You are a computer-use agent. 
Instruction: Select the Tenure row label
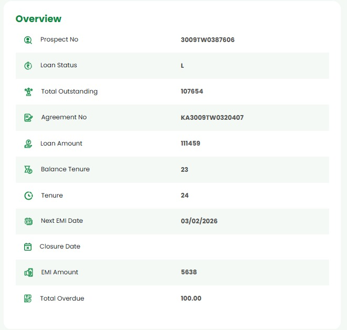(x=52, y=195)
